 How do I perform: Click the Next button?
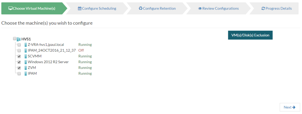point(290,107)
